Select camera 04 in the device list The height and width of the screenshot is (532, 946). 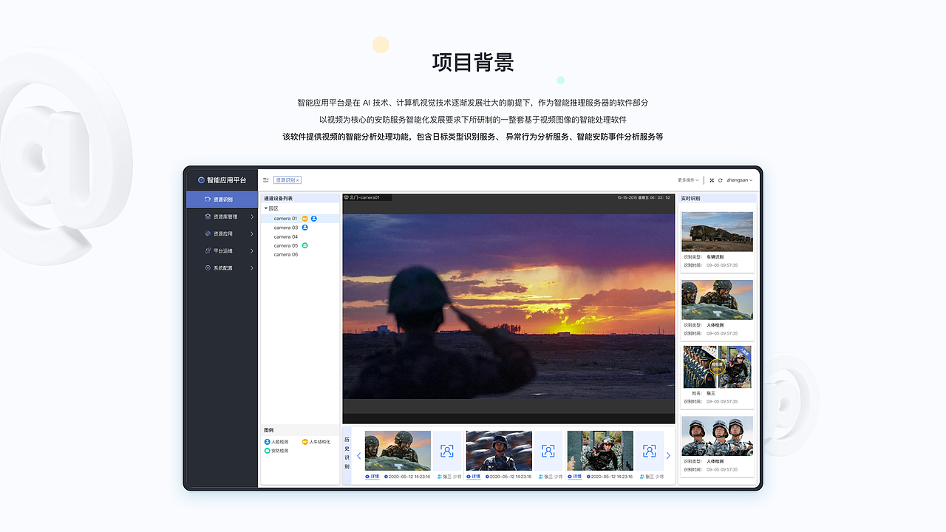(285, 236)
